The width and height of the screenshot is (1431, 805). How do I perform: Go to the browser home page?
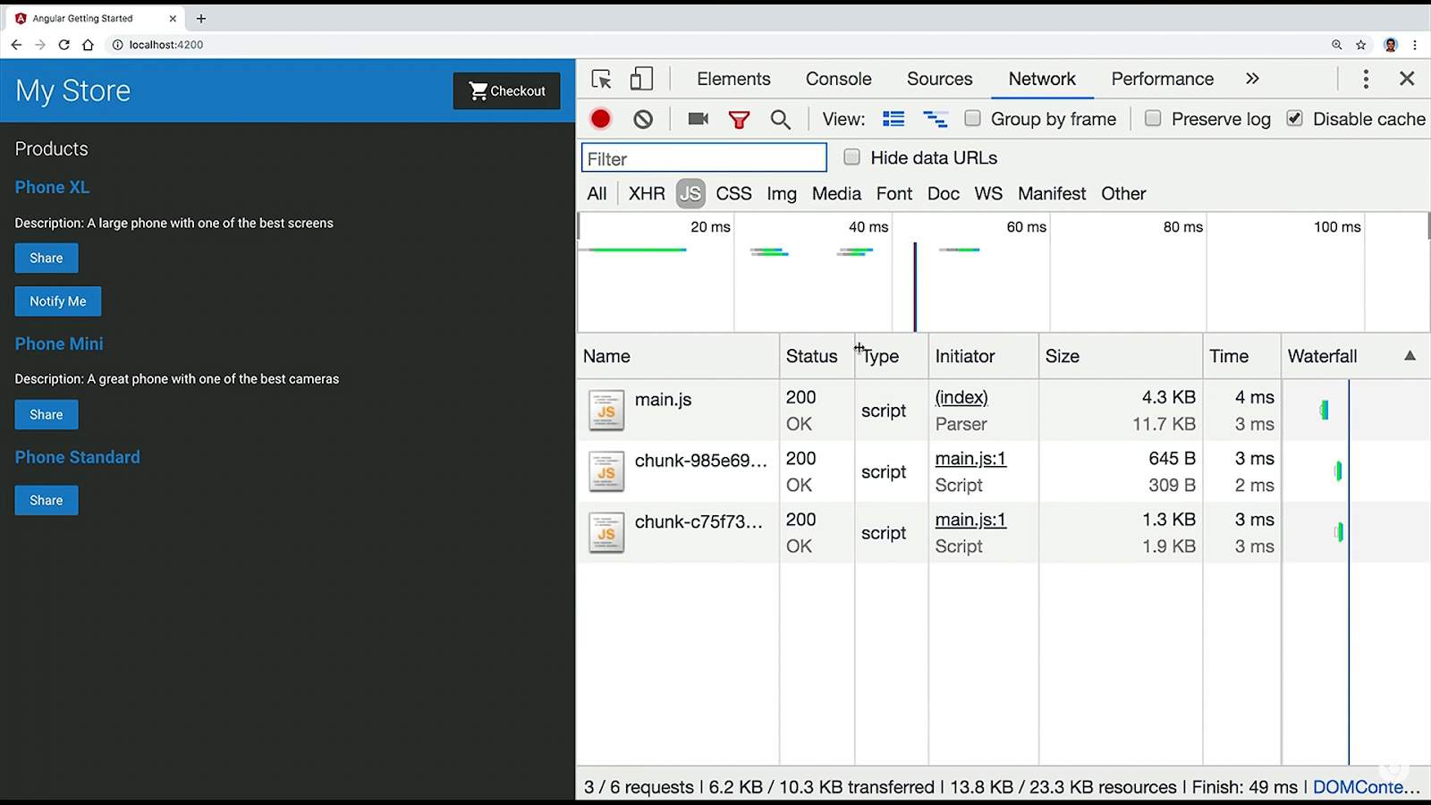click(x=88, y=45)
